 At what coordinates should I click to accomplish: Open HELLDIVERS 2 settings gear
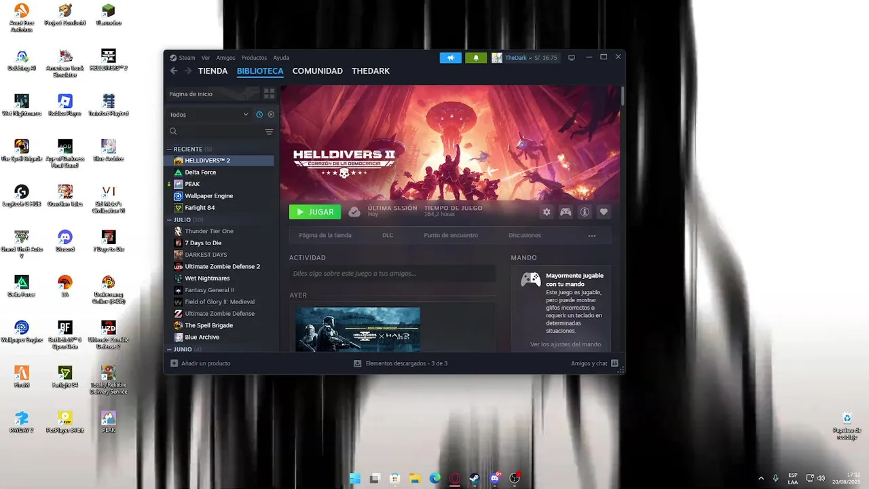pyautogui.click(x=547, y=212)
